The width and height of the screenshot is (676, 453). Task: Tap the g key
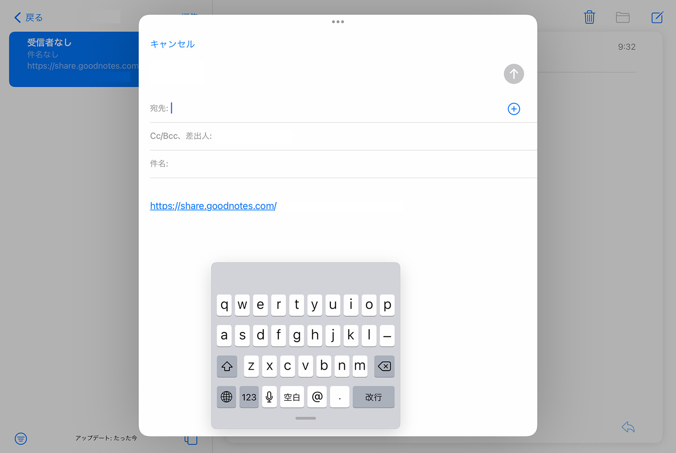pos(297,336)
